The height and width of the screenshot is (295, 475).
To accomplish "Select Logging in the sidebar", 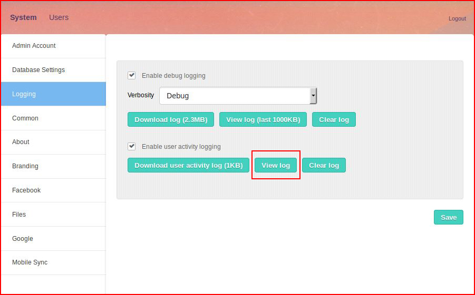I will pyautogui.click(x=53, y=94).
